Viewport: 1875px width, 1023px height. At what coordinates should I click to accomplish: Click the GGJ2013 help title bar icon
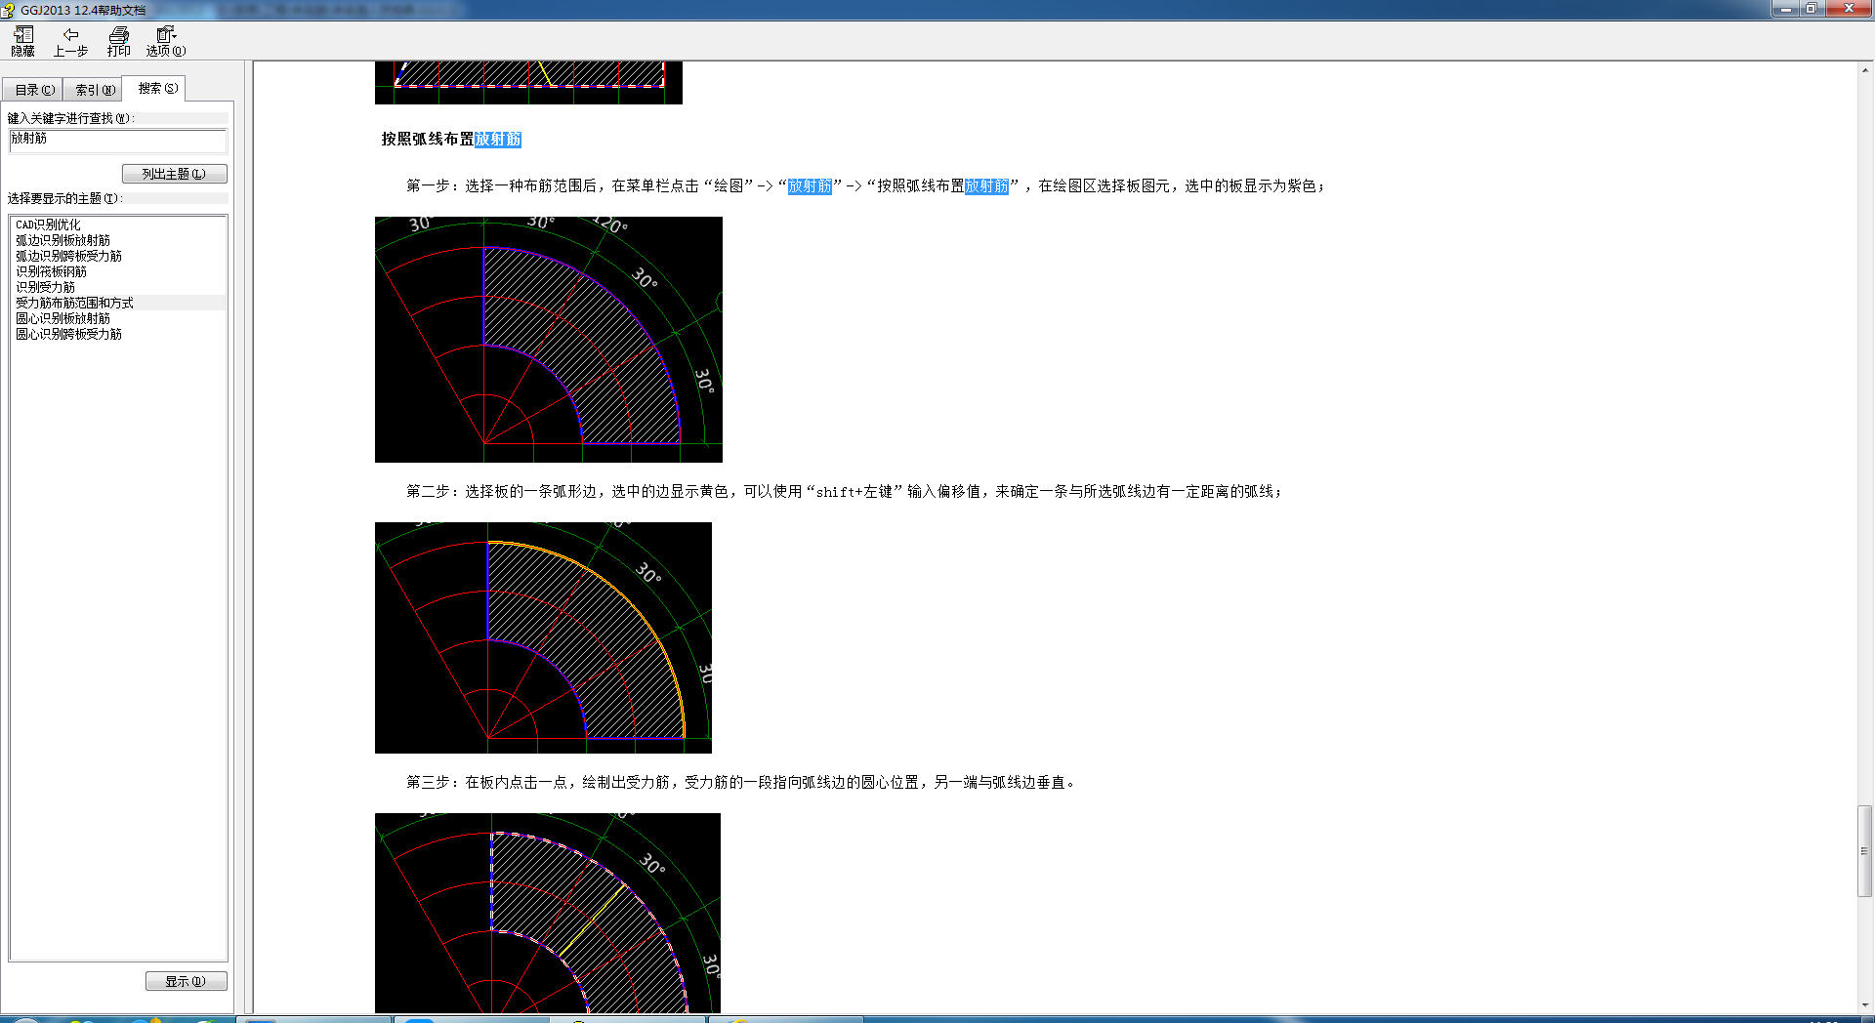9,10
